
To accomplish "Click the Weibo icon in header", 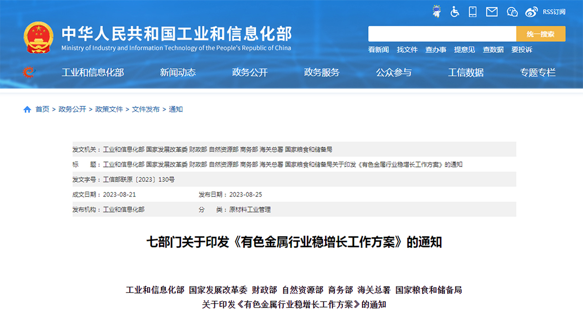I will pos(531,12).
